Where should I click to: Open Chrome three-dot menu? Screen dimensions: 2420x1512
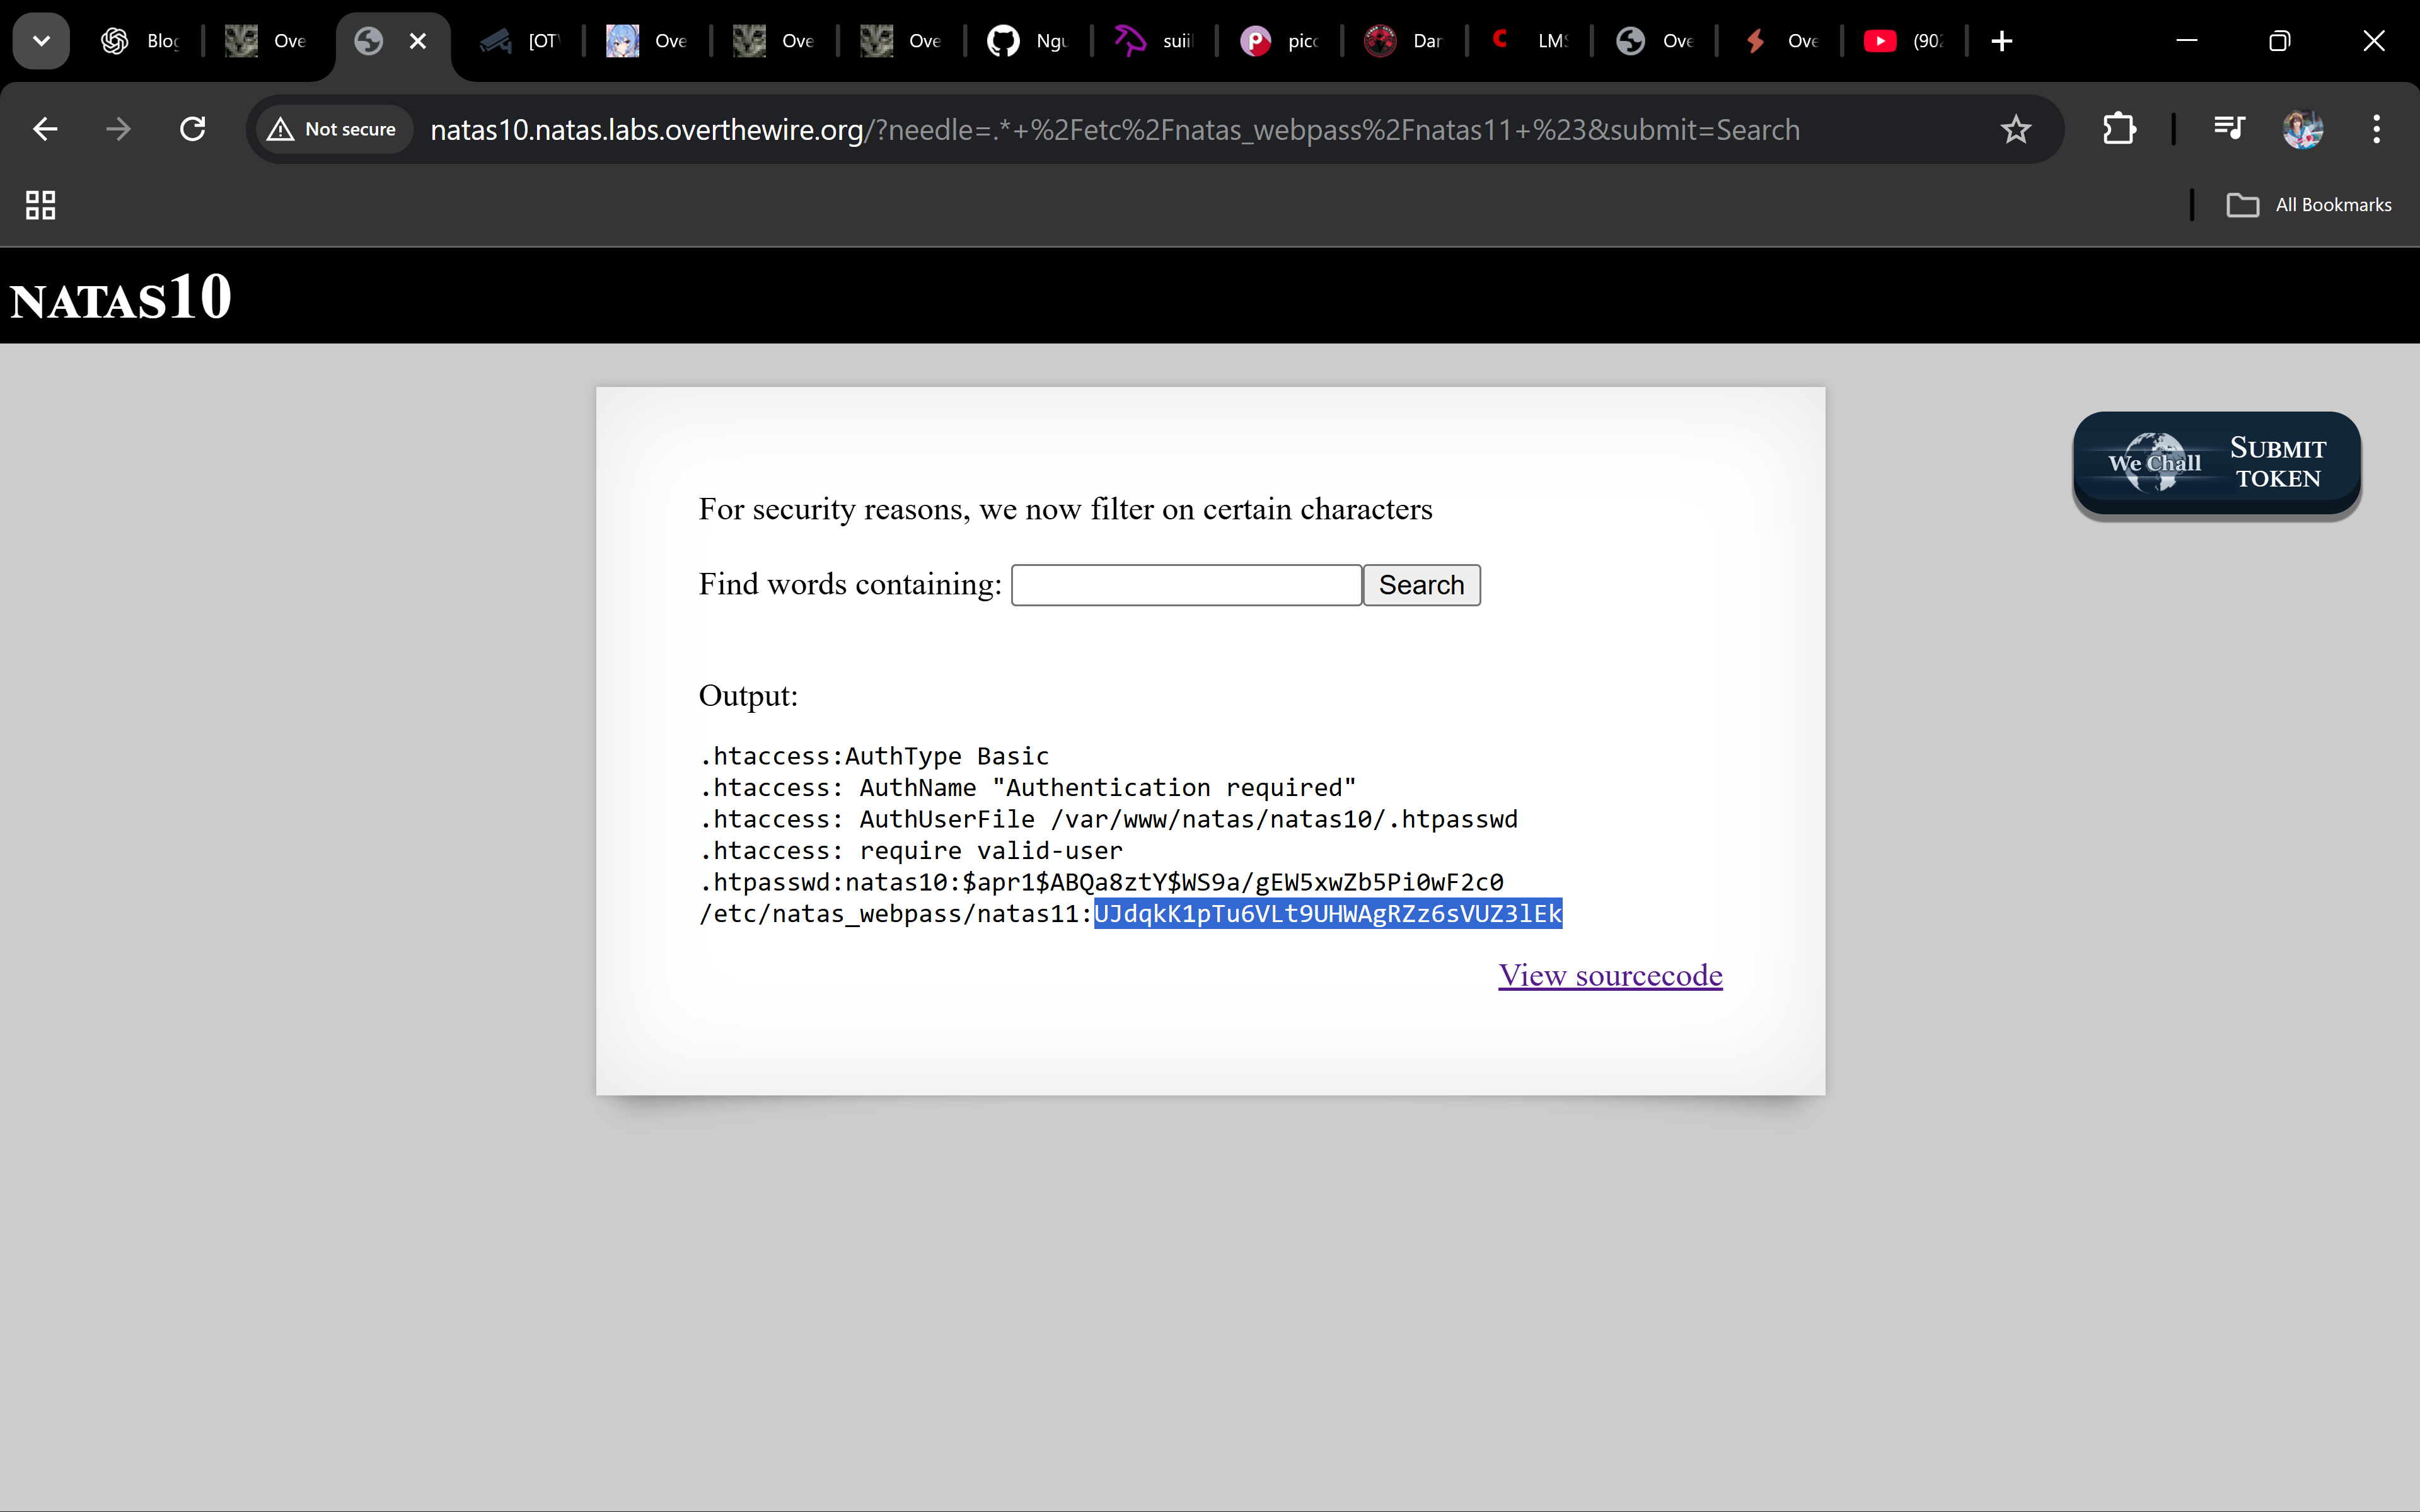(2376, 129)
